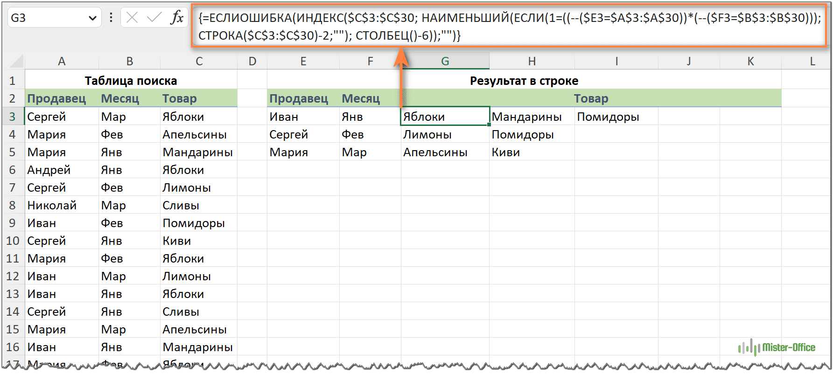Click cell H3 with Мандарины
This screenshot has width=833, height=374.
click(x=531, y=117)
